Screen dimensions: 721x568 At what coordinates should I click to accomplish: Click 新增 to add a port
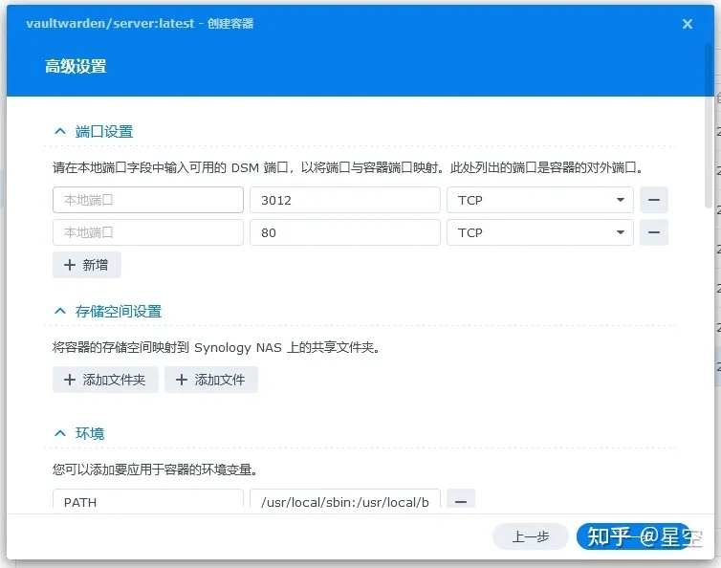coord(87,265)
